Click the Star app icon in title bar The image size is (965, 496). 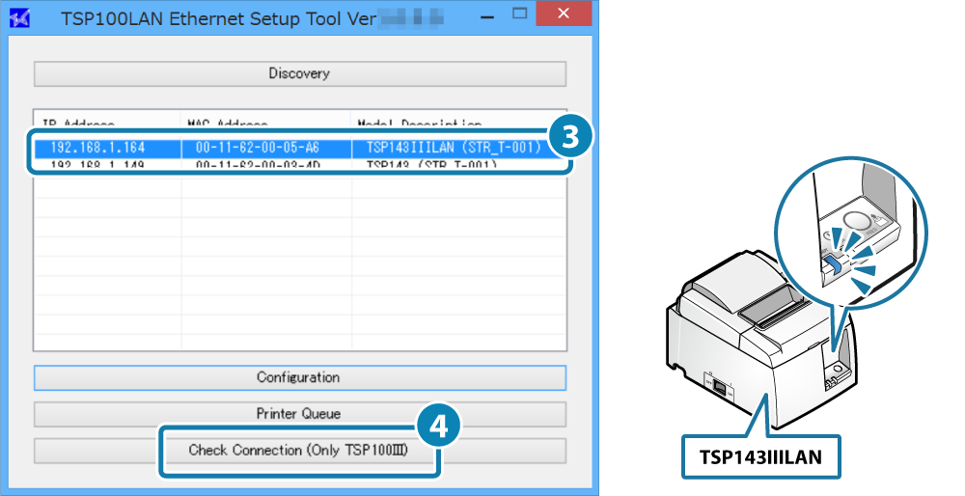(x=19, y=18)
